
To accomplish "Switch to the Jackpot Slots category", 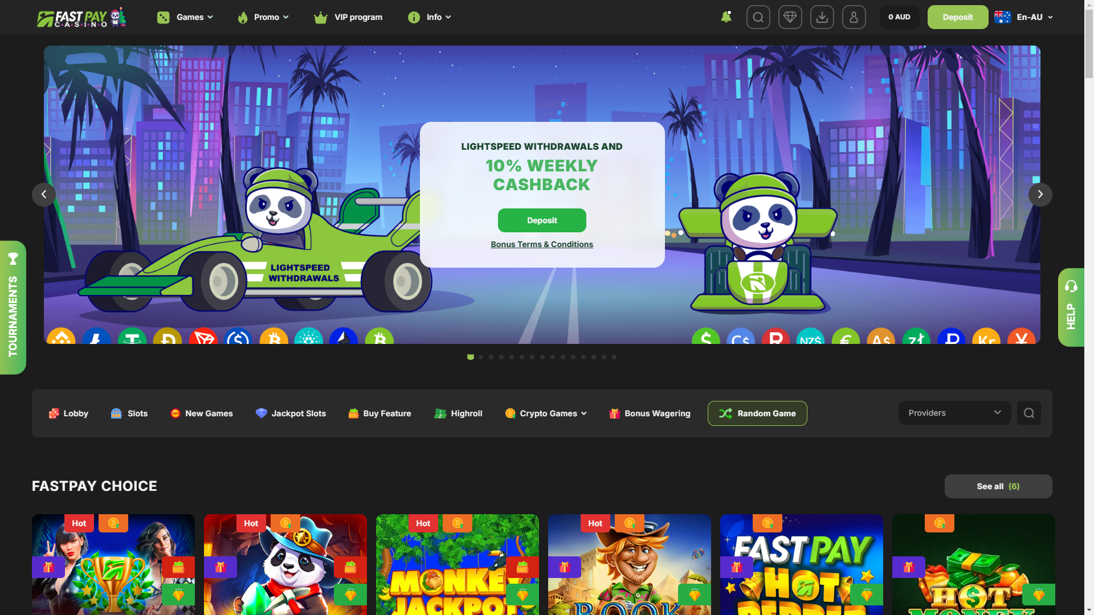I will pos(291,413).
